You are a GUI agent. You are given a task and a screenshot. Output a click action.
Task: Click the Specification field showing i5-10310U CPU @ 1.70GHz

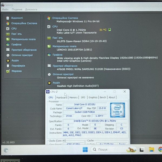click(x=95, y=121)
